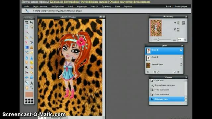Select the Lasso tool
212x119 pixels.
click(x=32, y=27)
